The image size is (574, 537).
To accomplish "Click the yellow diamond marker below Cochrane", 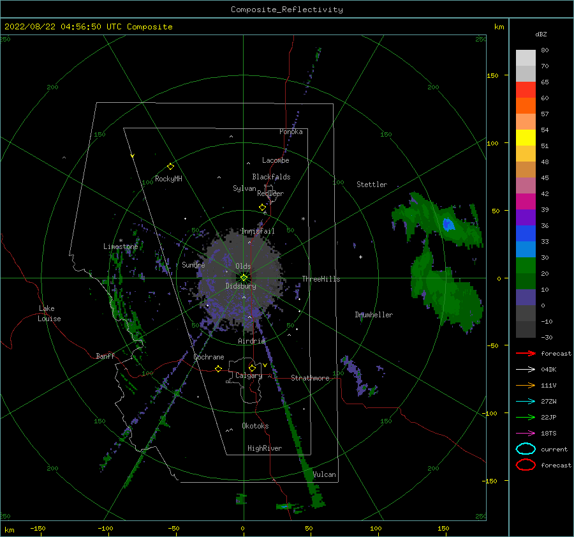I will click(x=219, y=368).
